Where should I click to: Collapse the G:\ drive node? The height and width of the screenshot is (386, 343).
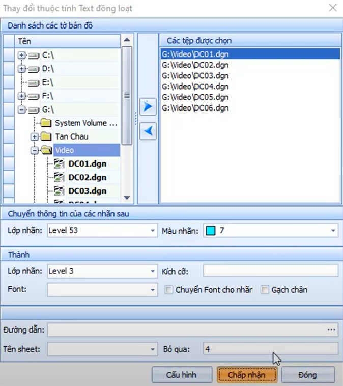22,109
